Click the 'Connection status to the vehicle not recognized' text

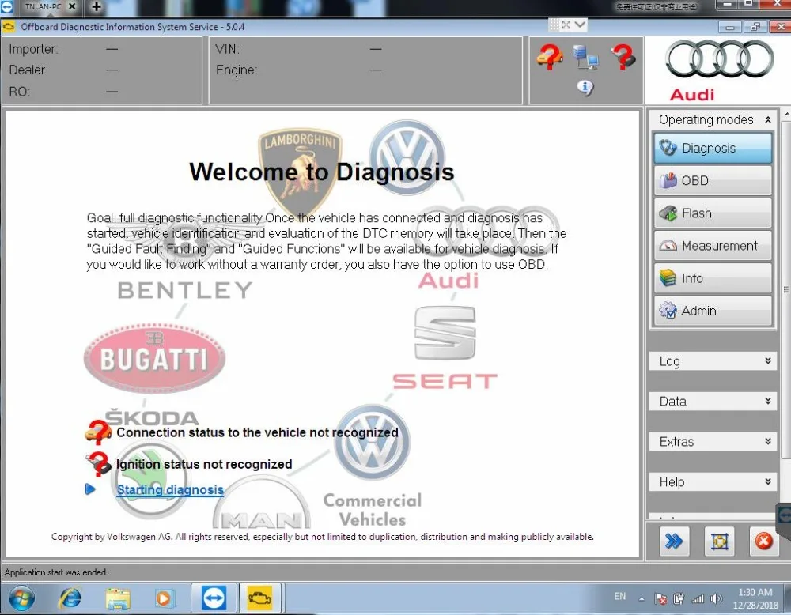coord(257,432)
